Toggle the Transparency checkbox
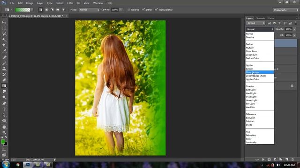 (x=156, y=10)
